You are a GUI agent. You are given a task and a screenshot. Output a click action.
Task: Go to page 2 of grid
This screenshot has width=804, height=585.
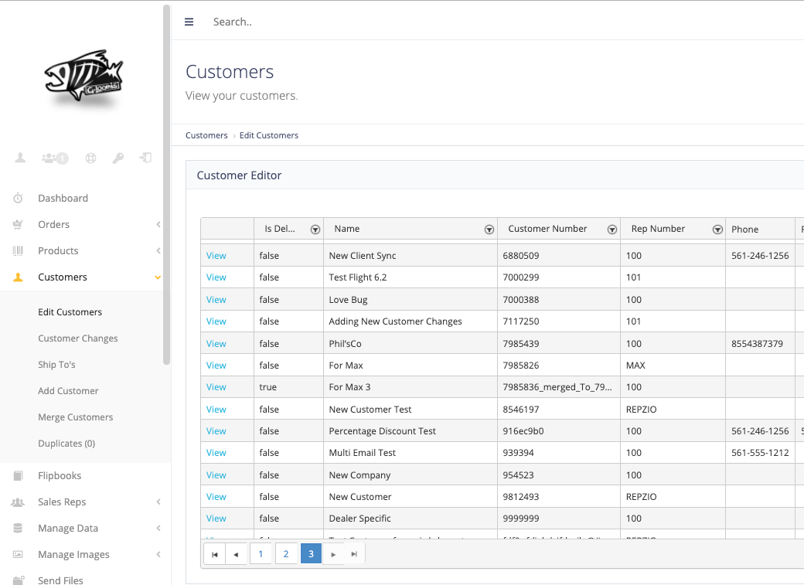[285, 554]
